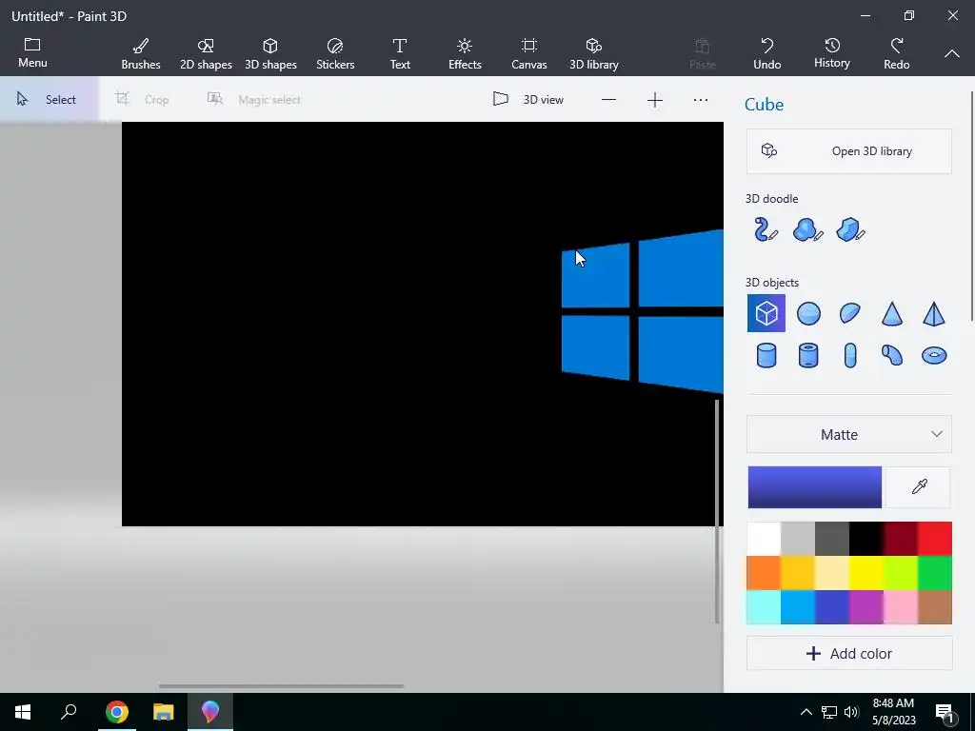Viewport: 975px width, 731px height.
Task: Choose the green color swatch
Action: point(935,573)
